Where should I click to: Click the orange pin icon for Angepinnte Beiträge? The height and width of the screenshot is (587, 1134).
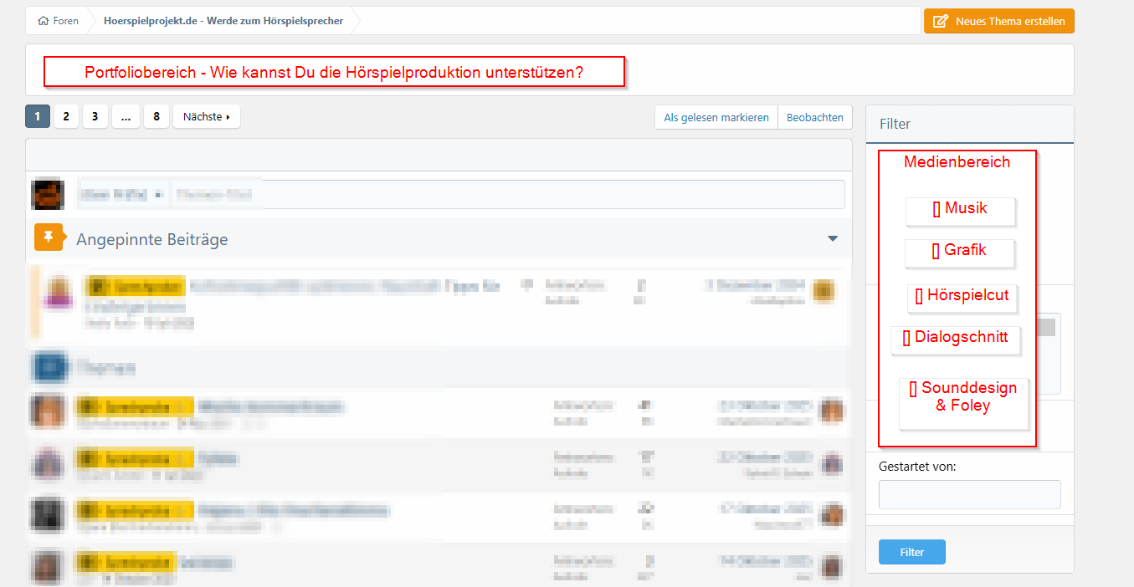[x=49, y=238]
